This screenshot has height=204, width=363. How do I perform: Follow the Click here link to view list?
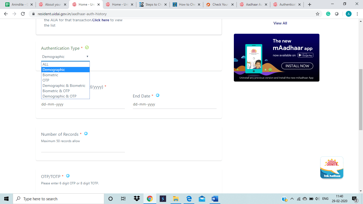coord(101,20)
